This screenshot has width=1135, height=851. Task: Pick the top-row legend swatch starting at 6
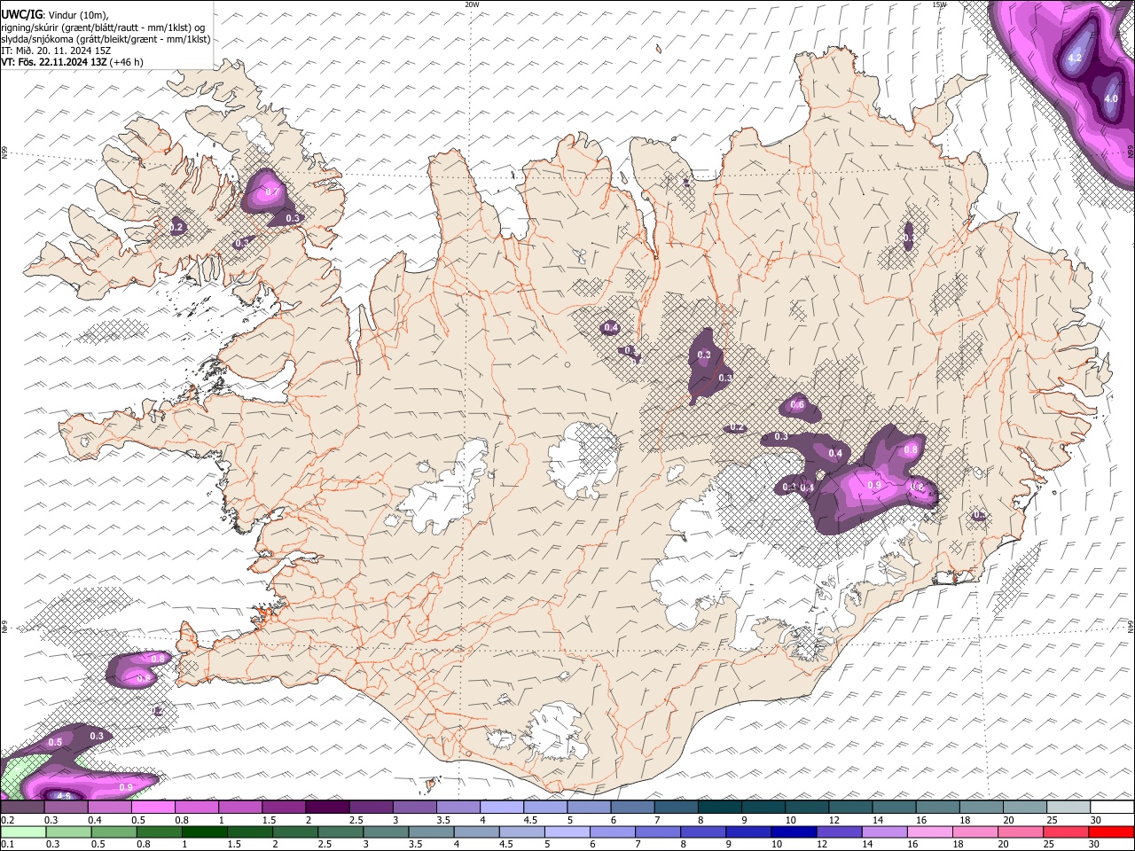(x=633, y=808)
